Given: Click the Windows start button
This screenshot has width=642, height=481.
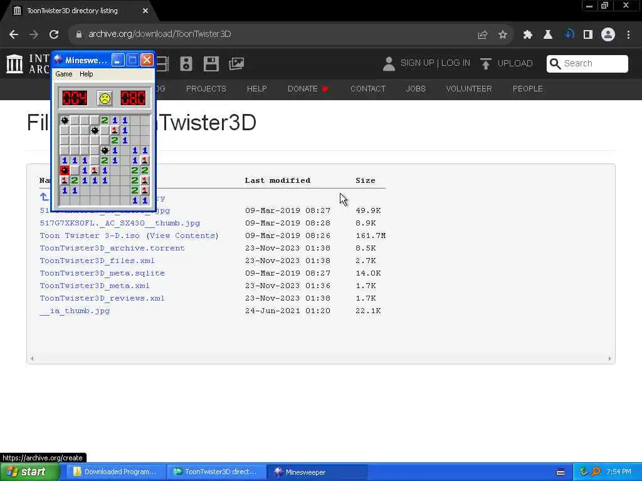Looking at the screenshot, I should (29, 472).
